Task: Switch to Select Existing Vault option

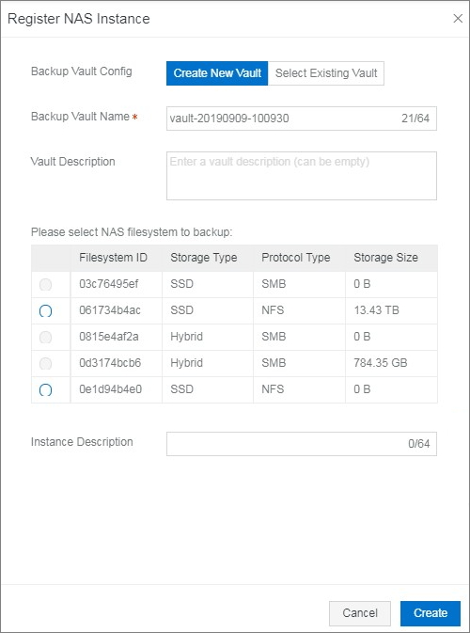Action: pos(326,73)
